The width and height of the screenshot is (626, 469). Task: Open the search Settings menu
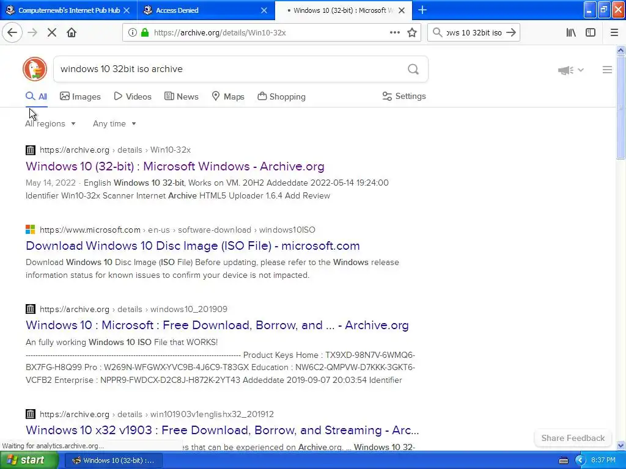[404, 96]
